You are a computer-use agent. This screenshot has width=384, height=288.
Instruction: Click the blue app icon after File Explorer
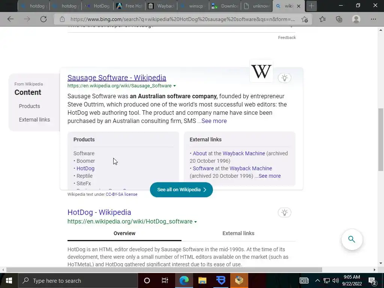[x=220, y=280]
